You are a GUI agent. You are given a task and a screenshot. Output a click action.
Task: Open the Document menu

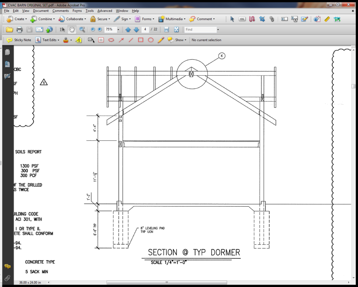pos(41,11)
